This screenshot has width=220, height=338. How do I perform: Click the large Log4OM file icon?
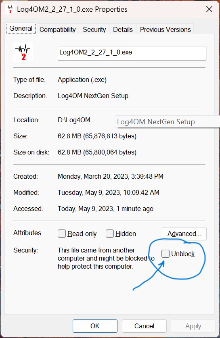23,52
